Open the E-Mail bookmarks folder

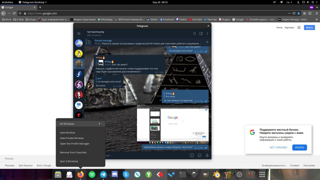18,19
